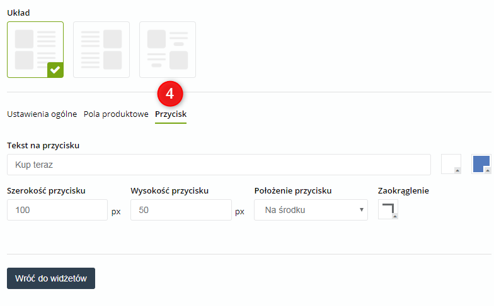Click the Tekst na przycisku input field
This screenshot has width=494, height=306.
pyautogui.click(x=219, y=165)
